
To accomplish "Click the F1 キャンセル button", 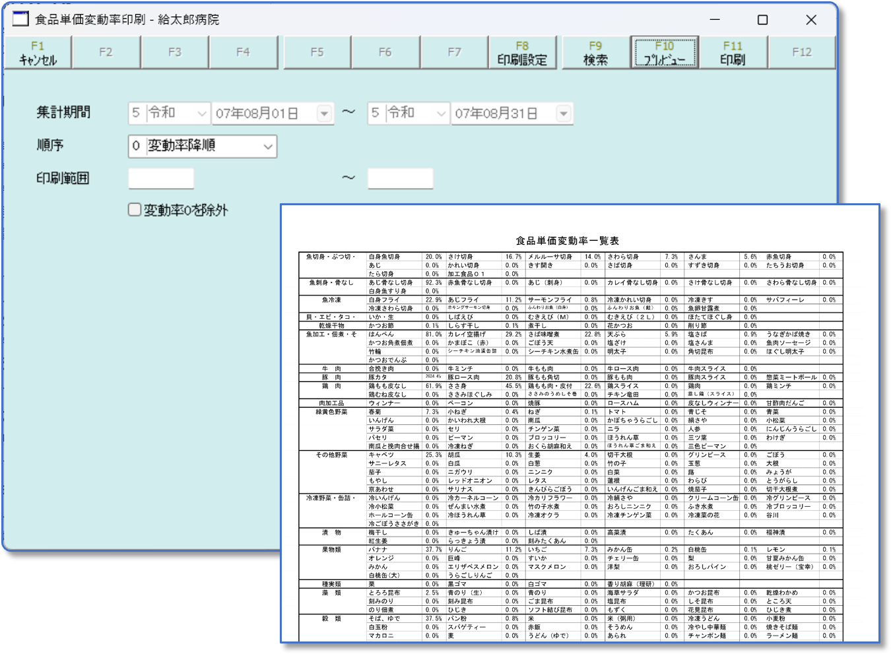I will (x=38, y=53).
